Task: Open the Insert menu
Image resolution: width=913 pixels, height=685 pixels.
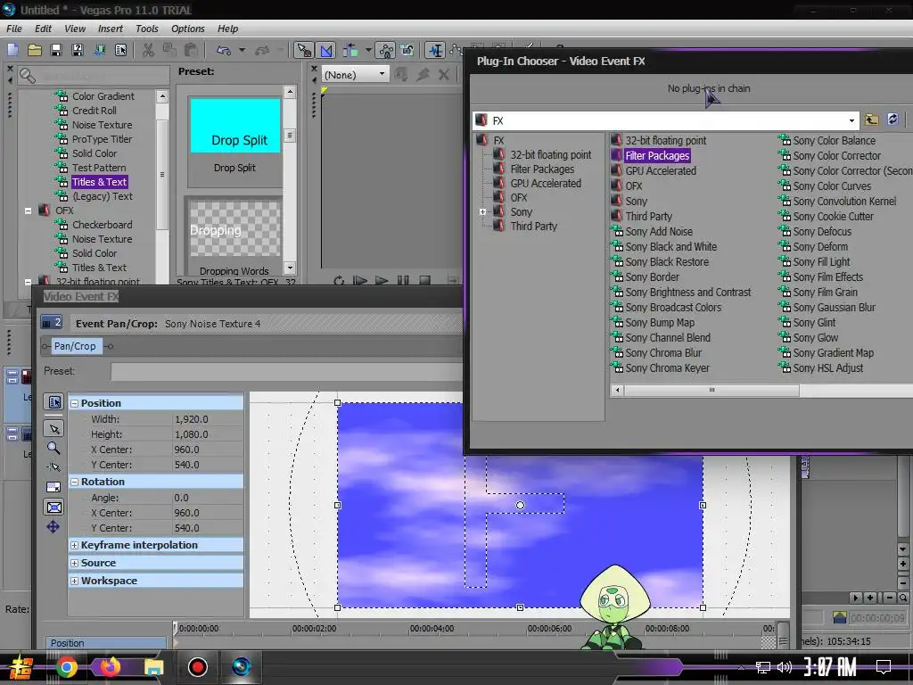Action: pos(110,29)
